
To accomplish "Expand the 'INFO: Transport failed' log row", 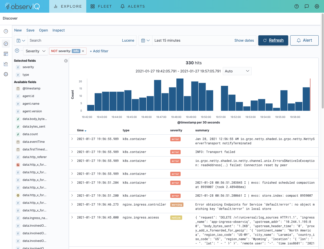I will pos(72,152).
